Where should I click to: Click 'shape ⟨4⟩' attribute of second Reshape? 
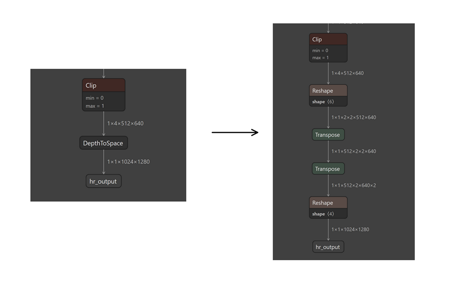tap(323, 214)
